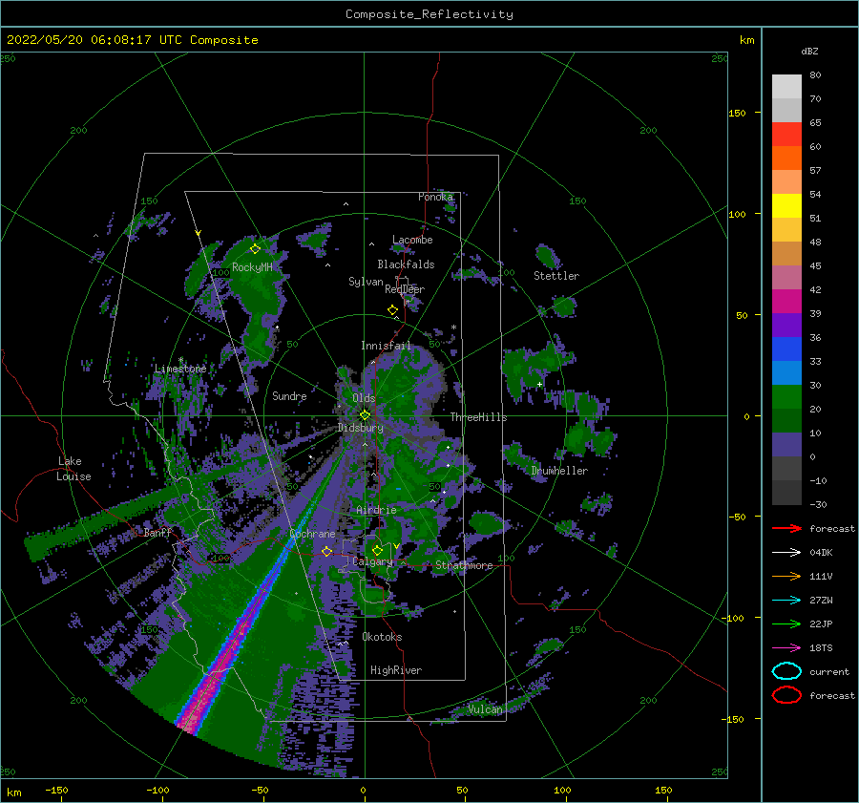Click the 04DK legend label
Image resolution: width=859 pixels, height=803 pixels.
point(821,553)
